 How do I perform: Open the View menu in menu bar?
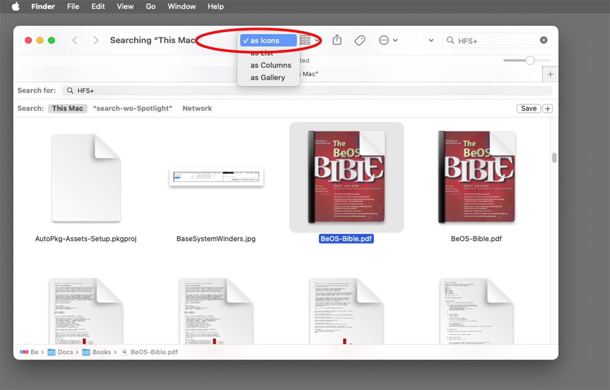tap(125, 7)
